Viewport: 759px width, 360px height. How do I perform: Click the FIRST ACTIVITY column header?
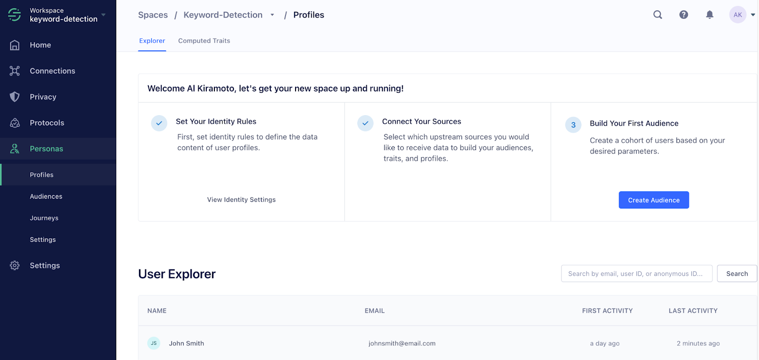607,311
